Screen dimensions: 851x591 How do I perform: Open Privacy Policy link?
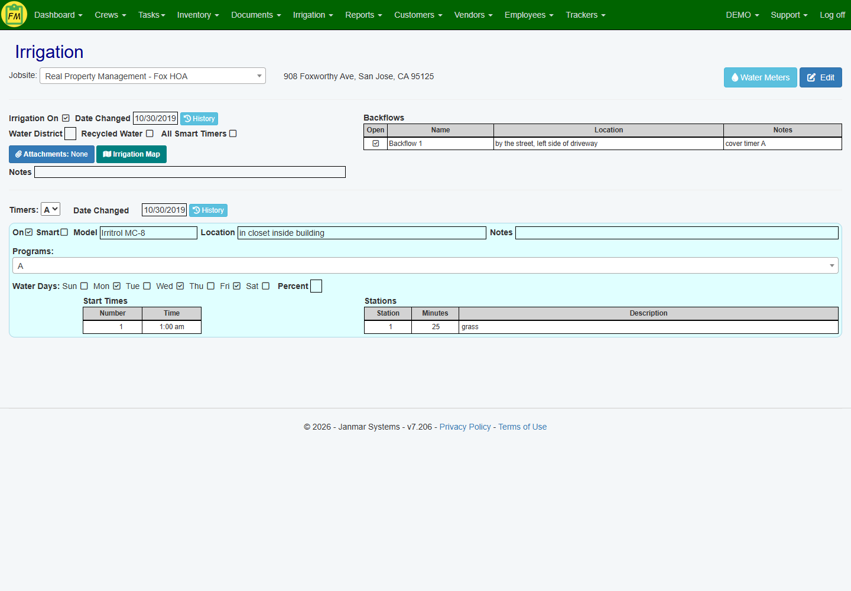(x=465, y=427)
